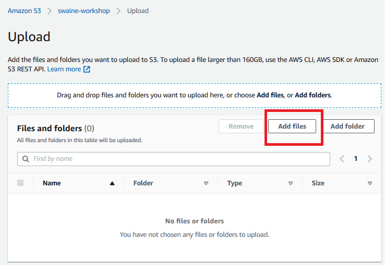
Task: Click the Add files button
Action: point(292,126)
